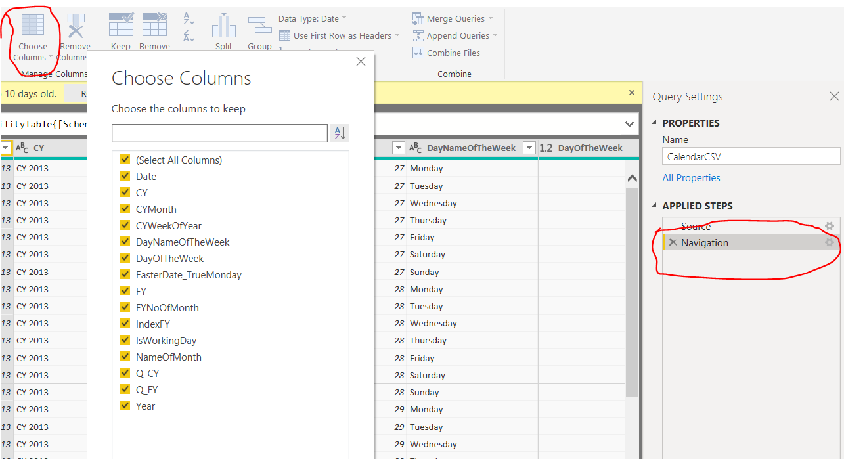Click ABC type icon of DayNameOfTheWeek column
The image size is (844, 459).
(x=416, y=148)
